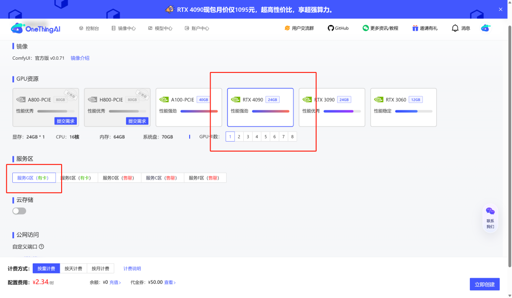Select 服务G区 (有卡) service zone
This screenshot has height=298, width=512.
click(34, 178)
